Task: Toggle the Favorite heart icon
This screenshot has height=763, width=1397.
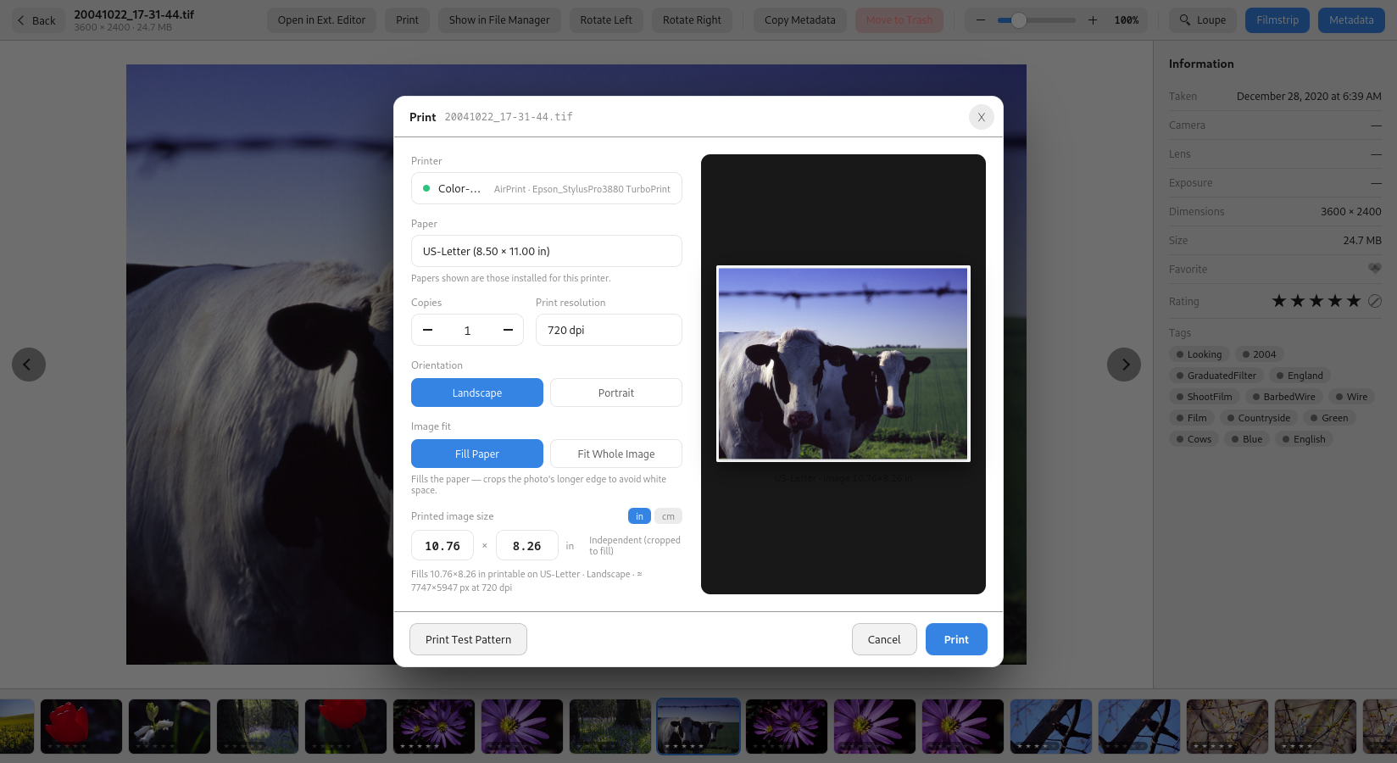Action: (x=1375, y=269)
